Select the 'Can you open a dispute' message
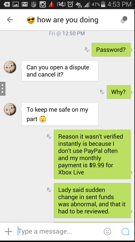The image size is (135, 242). click(x=60, y=71)
